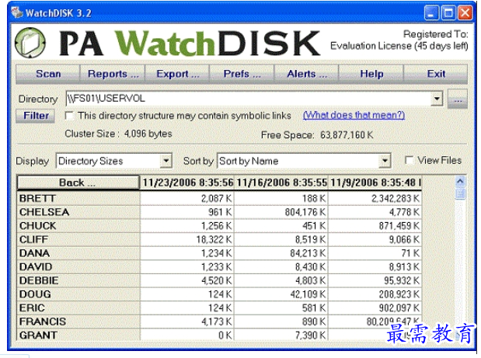The image size is (481, 358).
Task: Expand the Sort by Name dropdown
Action: click(385, 161)
